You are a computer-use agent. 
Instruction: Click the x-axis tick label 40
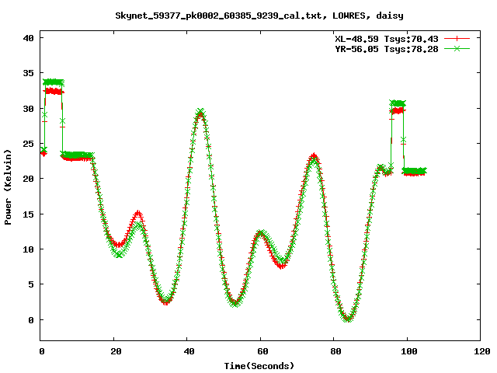189,351
